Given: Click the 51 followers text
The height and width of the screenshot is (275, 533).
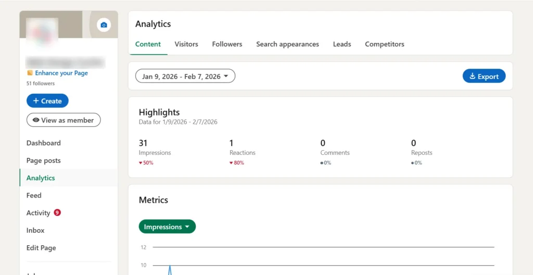Looking at the screenshot, I should (41, 83).
